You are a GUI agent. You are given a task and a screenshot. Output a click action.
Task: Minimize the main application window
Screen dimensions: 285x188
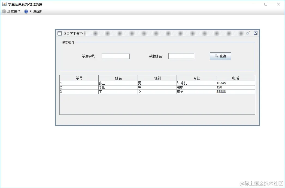(254, 4)
